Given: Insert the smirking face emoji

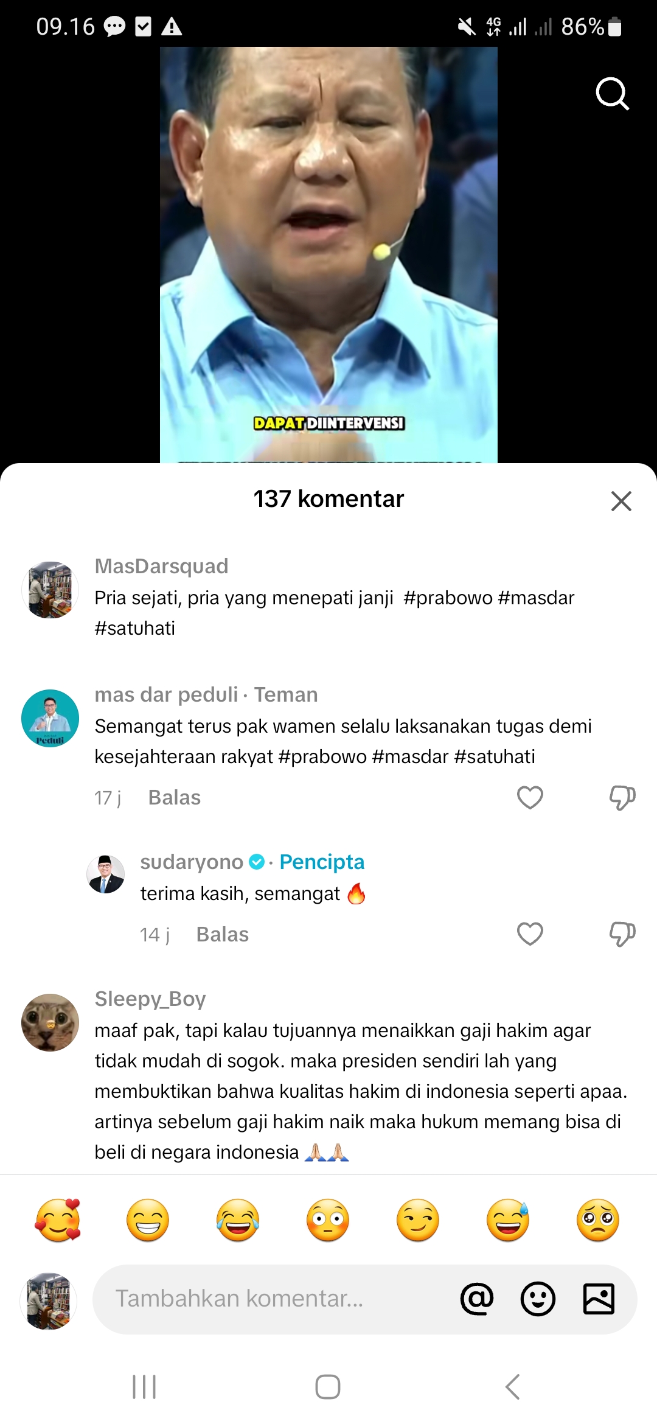Looking at the screenshot, I should [x=418, y=1220].
